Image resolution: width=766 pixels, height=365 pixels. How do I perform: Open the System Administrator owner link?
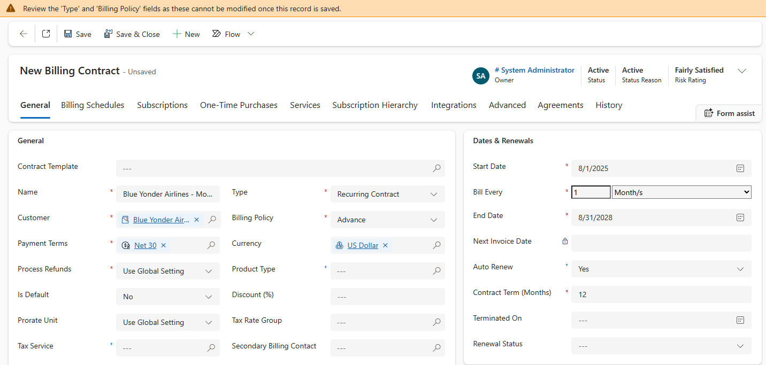(534, 70)
